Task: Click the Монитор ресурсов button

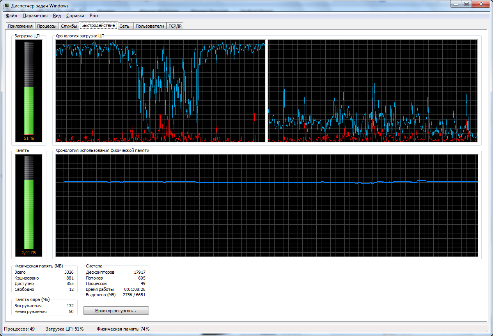Action: [116, 311]
